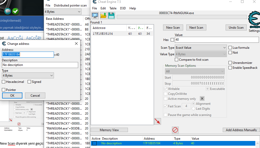The width and height of the screenshot is (260, 148).
Task: Toggle Pause the game while scanning
Action: coord(165,115)
